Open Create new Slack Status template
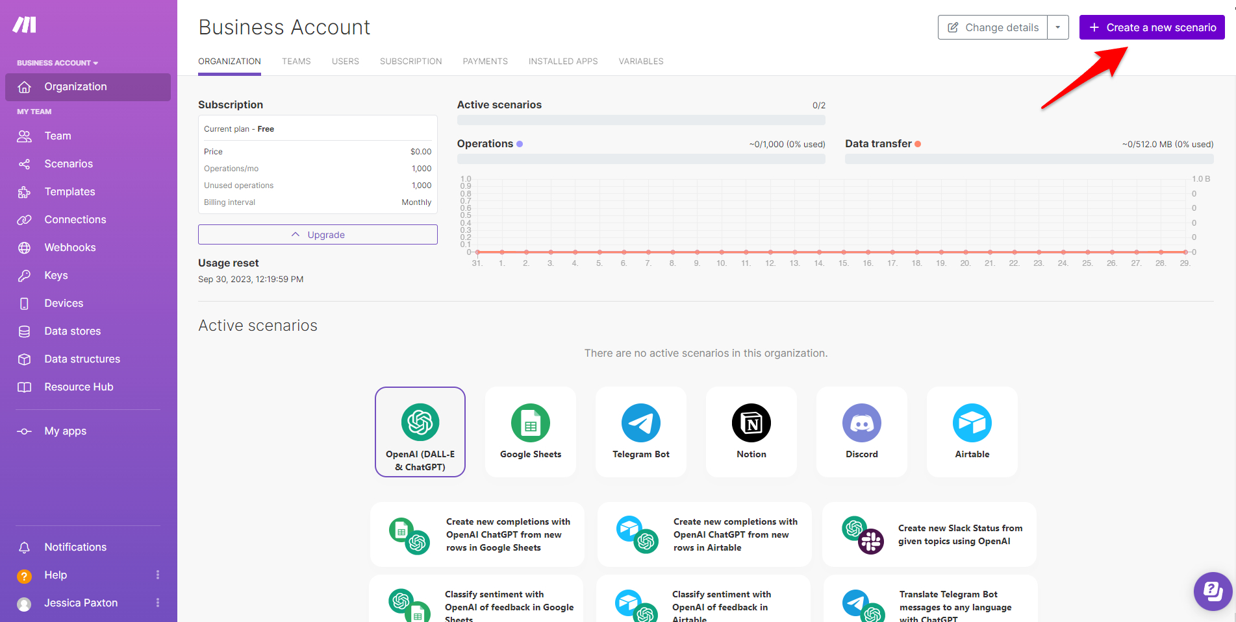The image size is (1236, 622). click(929, 534)
